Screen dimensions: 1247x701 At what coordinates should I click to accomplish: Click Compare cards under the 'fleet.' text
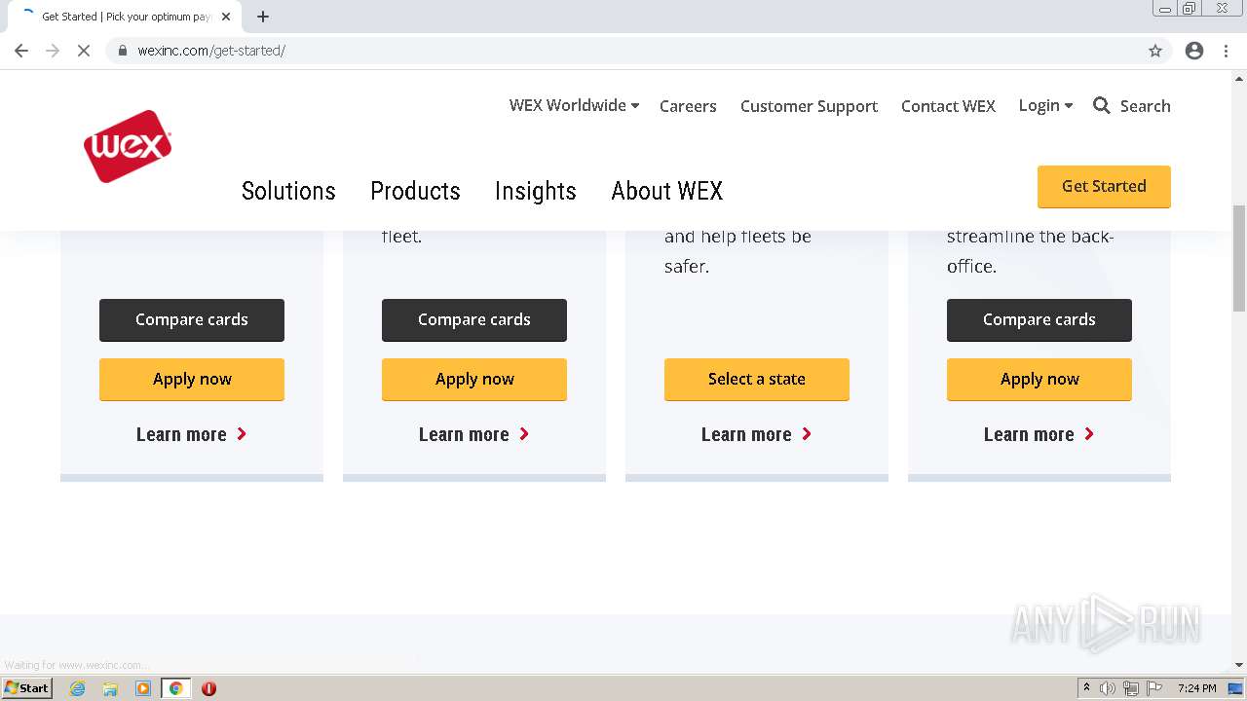(474, 320)
